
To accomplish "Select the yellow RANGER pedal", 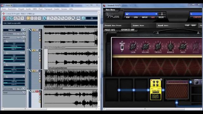I will pos(155,90).
